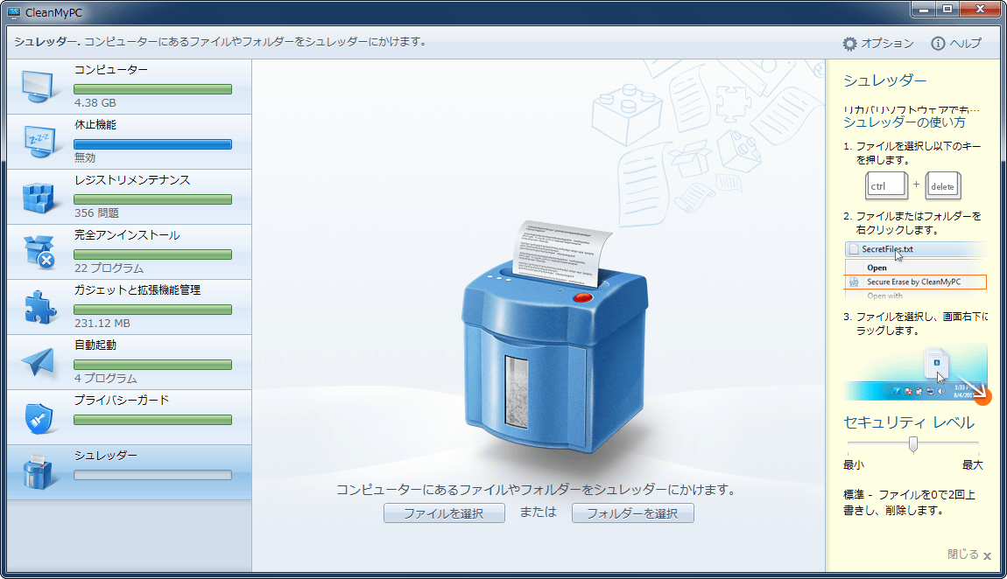
Task: Open the コンピューター section label
Action: 110,69
